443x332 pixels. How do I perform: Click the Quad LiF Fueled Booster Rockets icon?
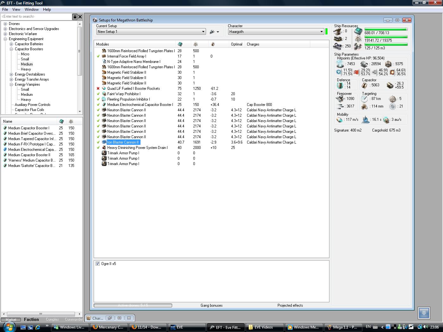104,89
